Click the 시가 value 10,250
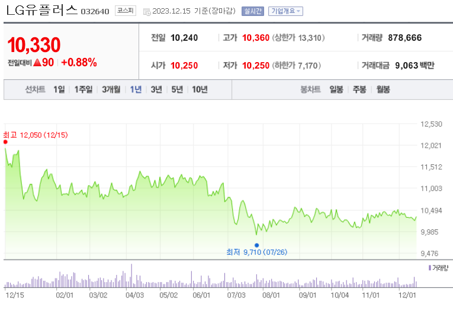This screenshot has height=311, width=453. point(184,66)
